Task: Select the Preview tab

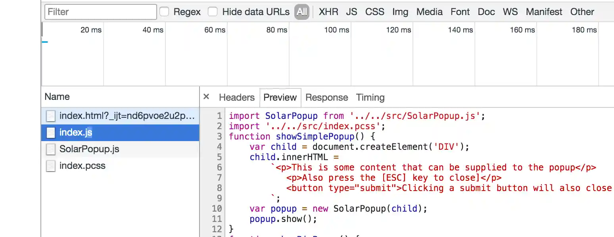Action: click(280, 97)
